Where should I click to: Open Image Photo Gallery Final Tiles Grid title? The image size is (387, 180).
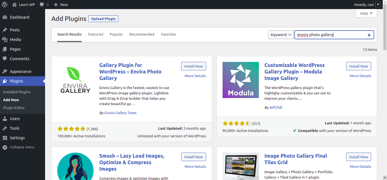(x=296, y=159)
